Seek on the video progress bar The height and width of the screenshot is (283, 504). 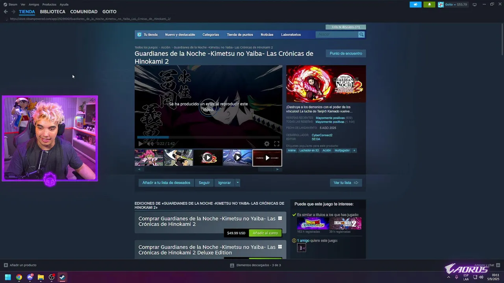(x=208, y=137)
